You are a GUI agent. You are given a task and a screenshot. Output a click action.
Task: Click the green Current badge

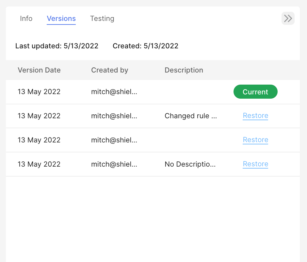pos(255,92)
